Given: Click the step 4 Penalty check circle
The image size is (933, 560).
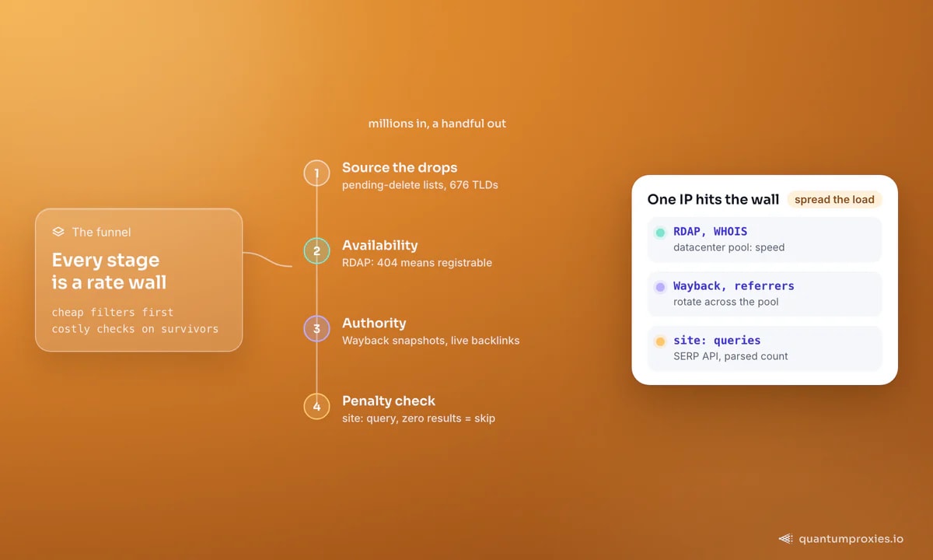Looking at the screenshot, I should 316,406.
